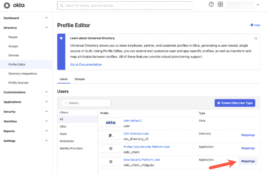
Task: Open People in the Directory menu
Action: coord(13,37)
